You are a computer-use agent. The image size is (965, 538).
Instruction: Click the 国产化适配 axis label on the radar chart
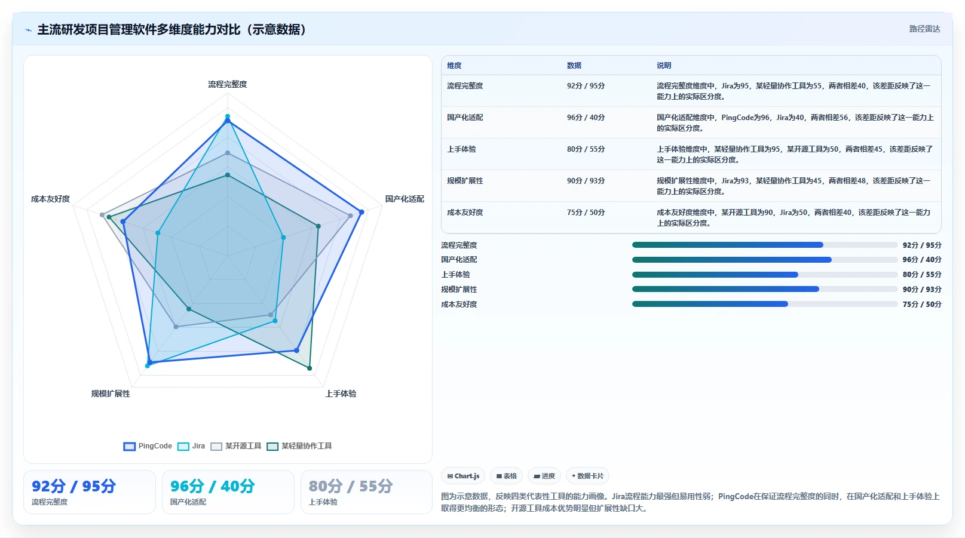tap(405, 199)
